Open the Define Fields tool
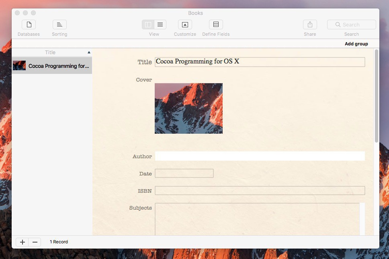 click(216, 24)
